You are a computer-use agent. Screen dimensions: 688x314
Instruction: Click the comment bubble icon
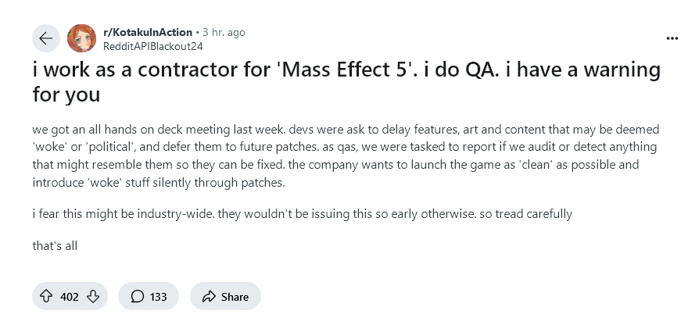coord(138,297)
